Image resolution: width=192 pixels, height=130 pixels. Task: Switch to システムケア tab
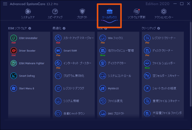pyautogui.click(x=28, y=14)
